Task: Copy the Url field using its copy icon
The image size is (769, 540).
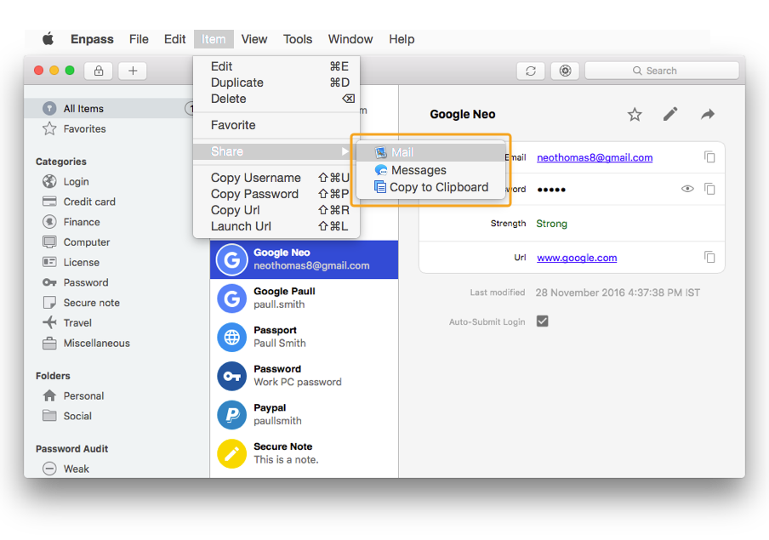Action: click(710, 257)
